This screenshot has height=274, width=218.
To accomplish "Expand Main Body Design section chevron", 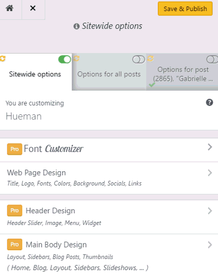I will tap(210, 245).
